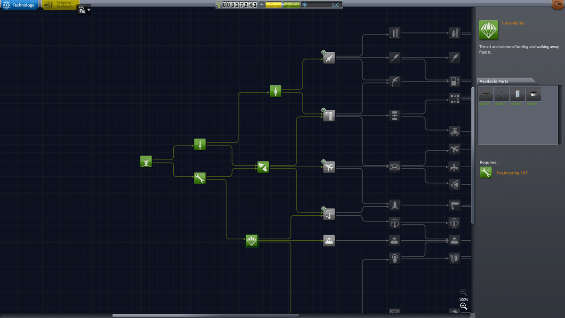The height and width of the screenshot is (318, 565).
Task: Select the wavy airflow lines Aerodynamics node
Action: coord(395,167)
